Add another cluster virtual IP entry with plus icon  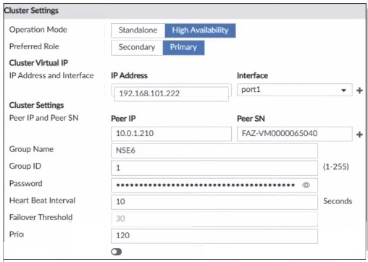click(359, 90)
